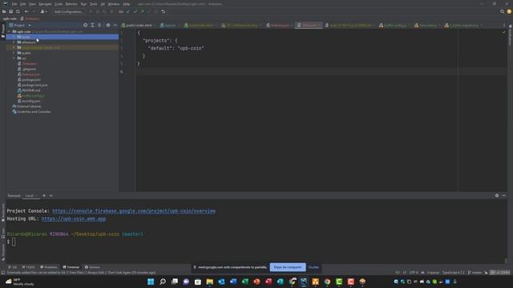Select README.md in project tree
Image resolution: width=513 pixels, height=288 pixels.
[x=31, y=90]
